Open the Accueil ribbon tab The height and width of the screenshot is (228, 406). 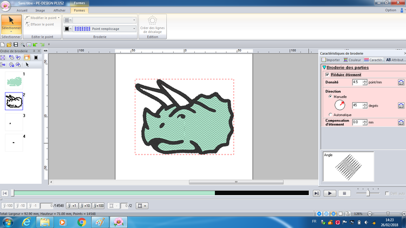pyautogui.click(x=22, y=10)
